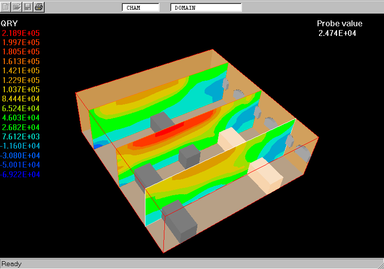This screenshot has height=269, width=384.
Task: Click the dark blue region on back contour plane
Action: click(x=97, y=145)
